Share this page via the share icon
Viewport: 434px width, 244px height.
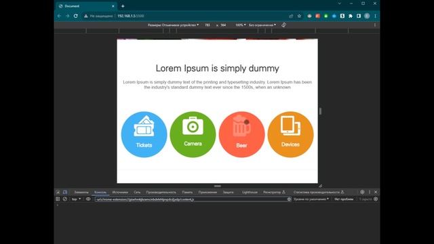coord(291,16)
